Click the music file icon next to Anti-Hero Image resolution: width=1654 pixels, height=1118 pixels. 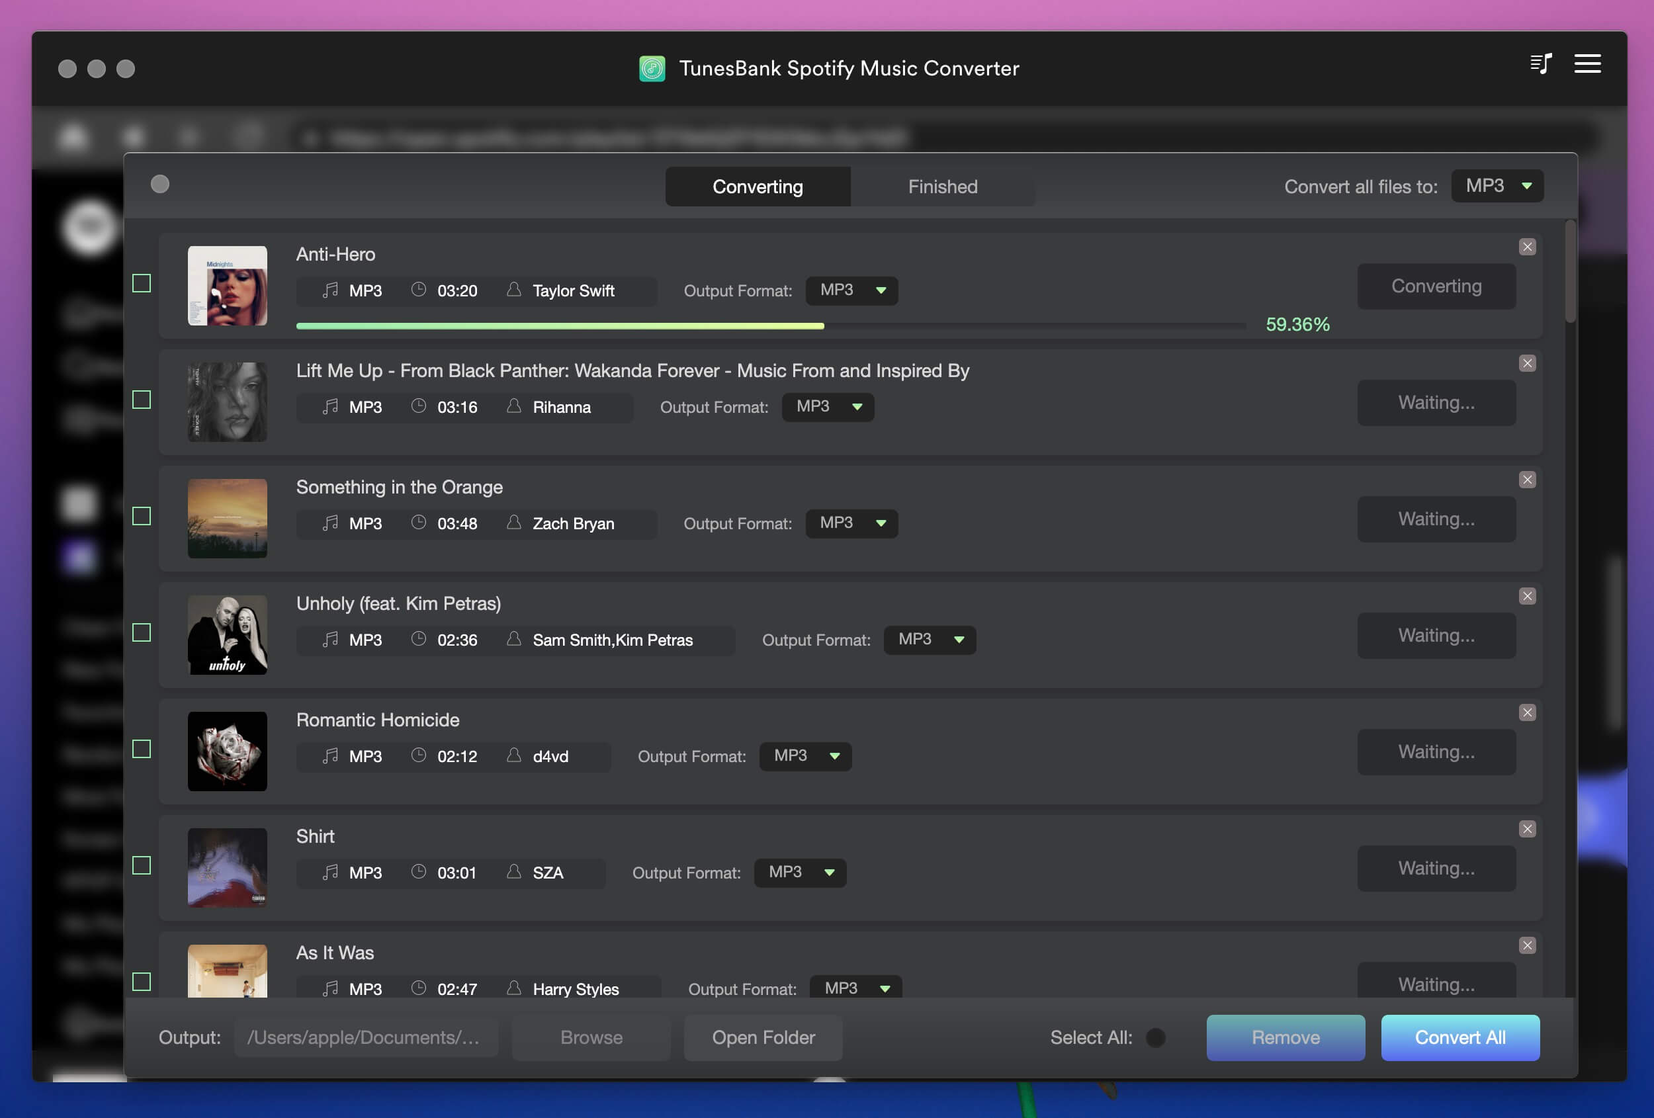click(328, 290)
